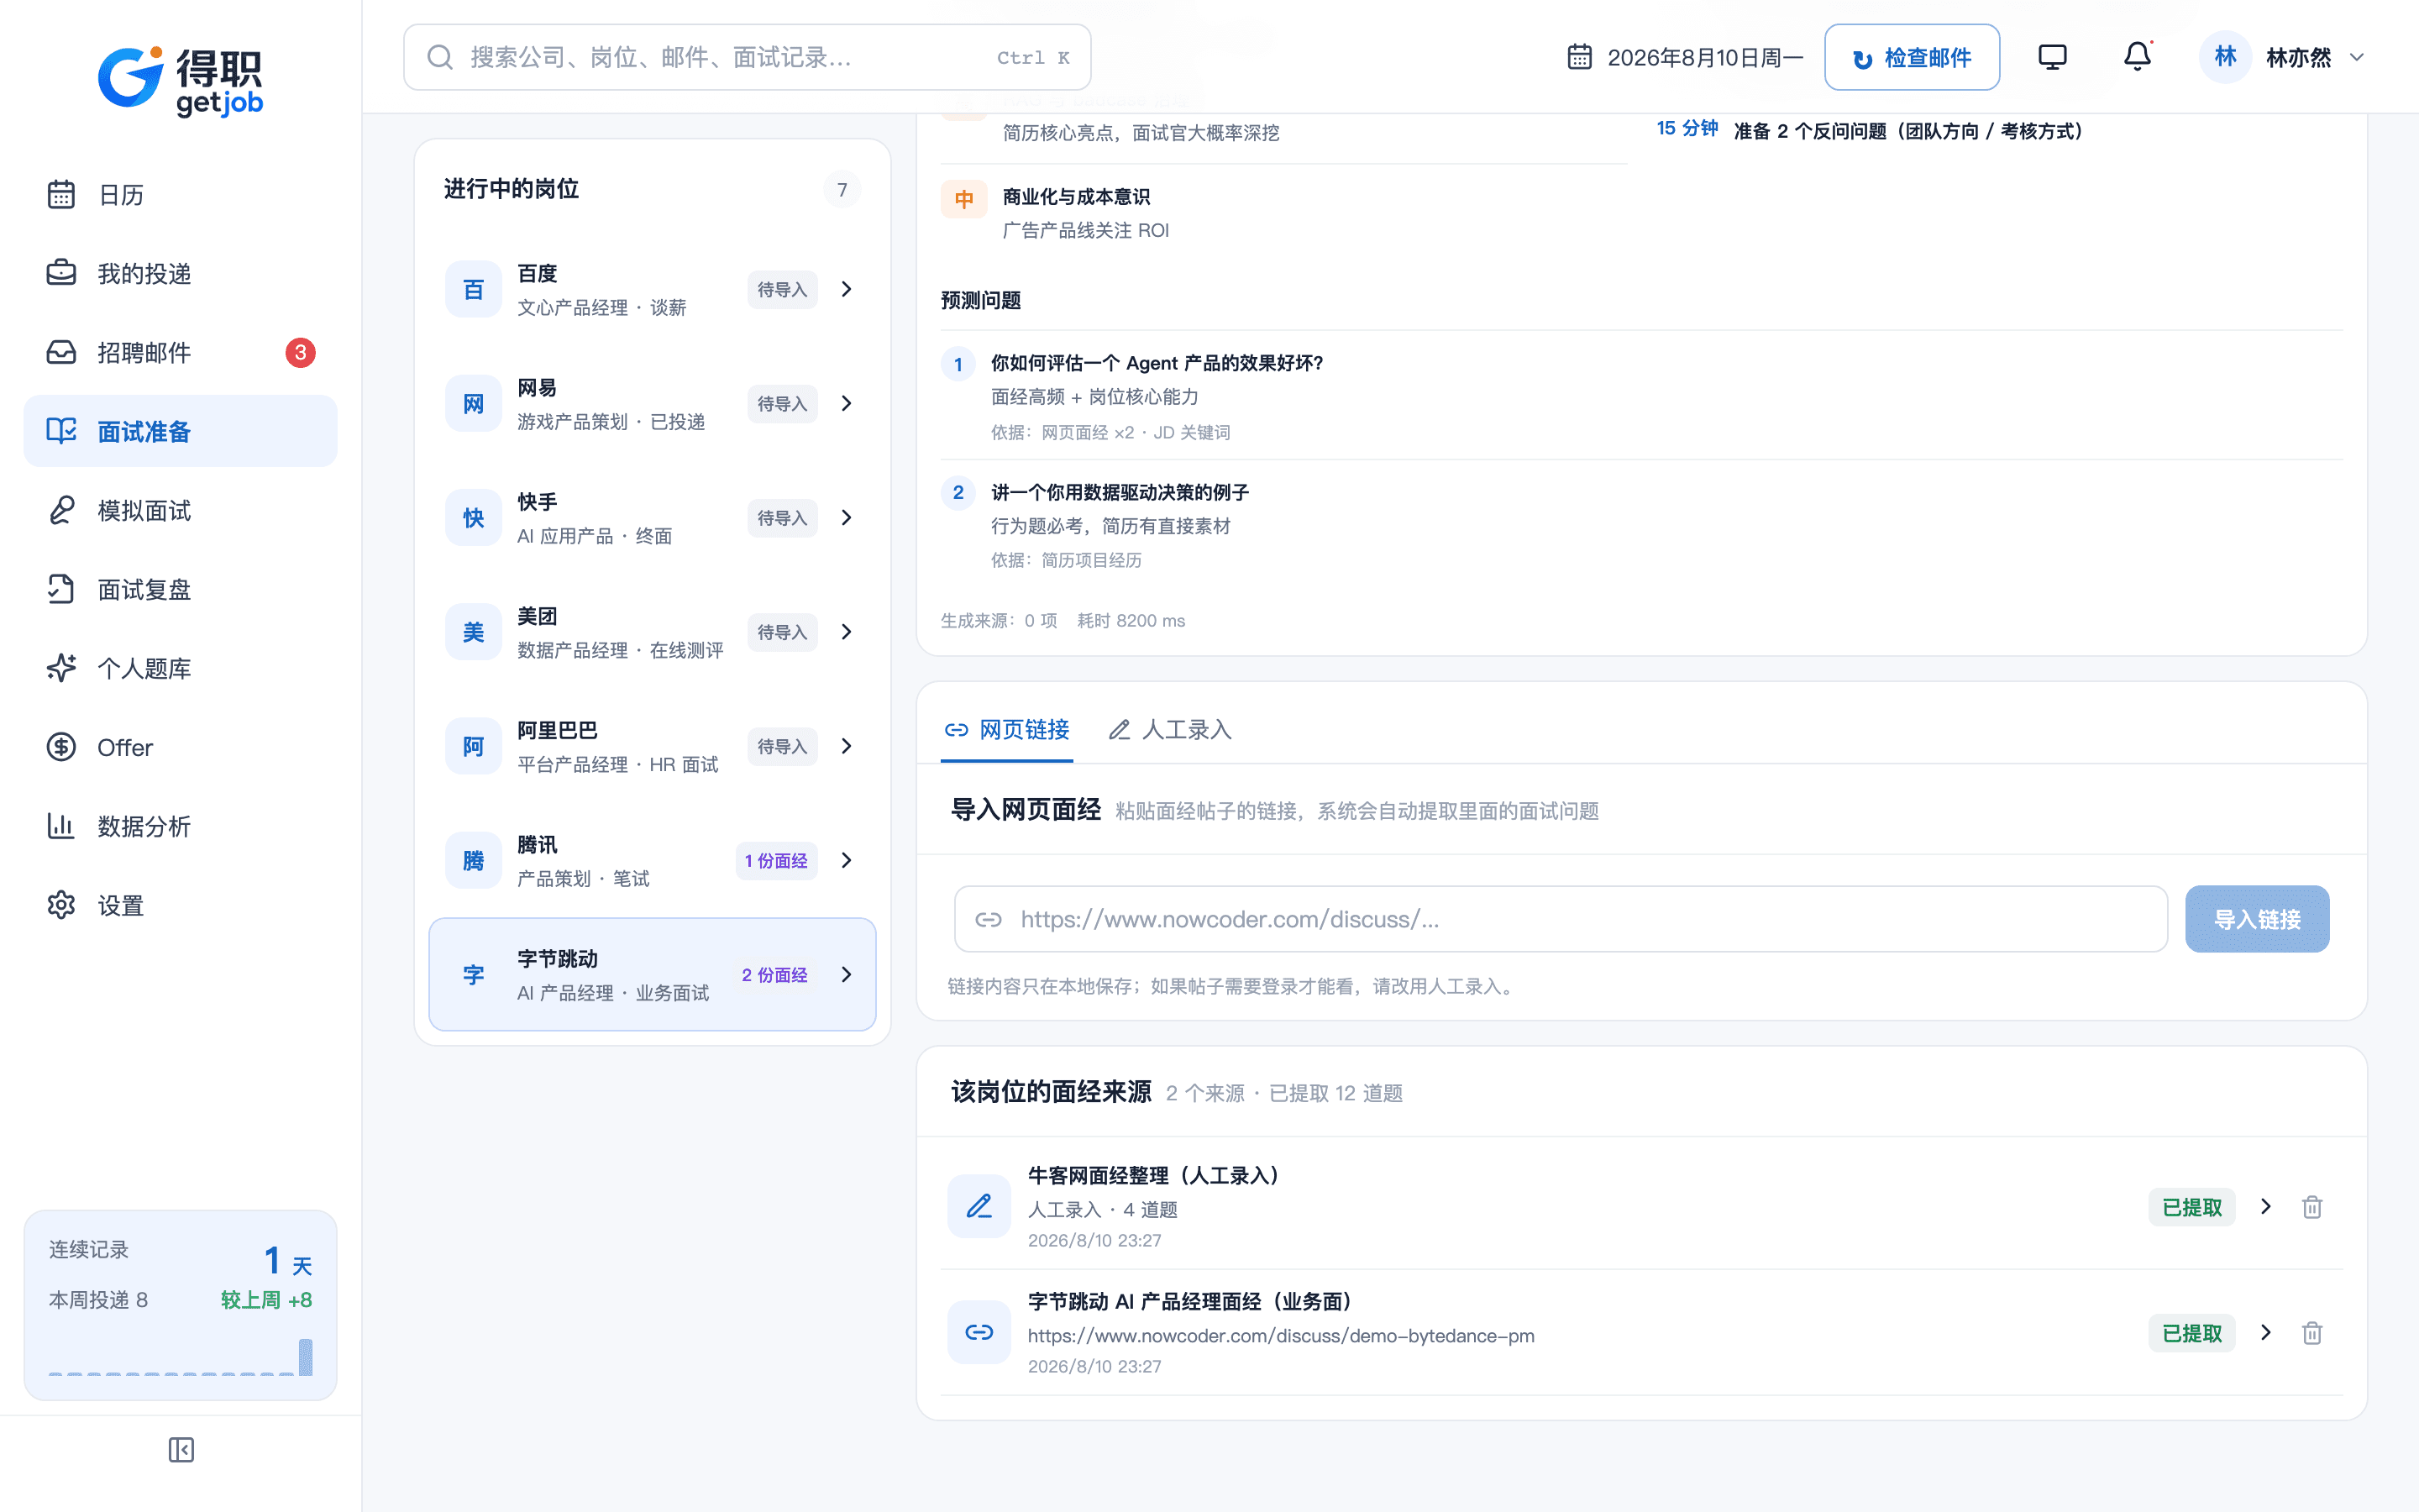Image resolution: width=2419 pixels, height=1512 pixels.
Task: Delete the 字节跳动 AI 产品经理面经 source
Action: (2312, 1332)
